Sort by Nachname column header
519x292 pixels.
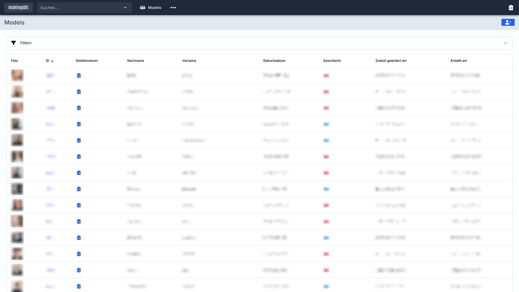135,61
